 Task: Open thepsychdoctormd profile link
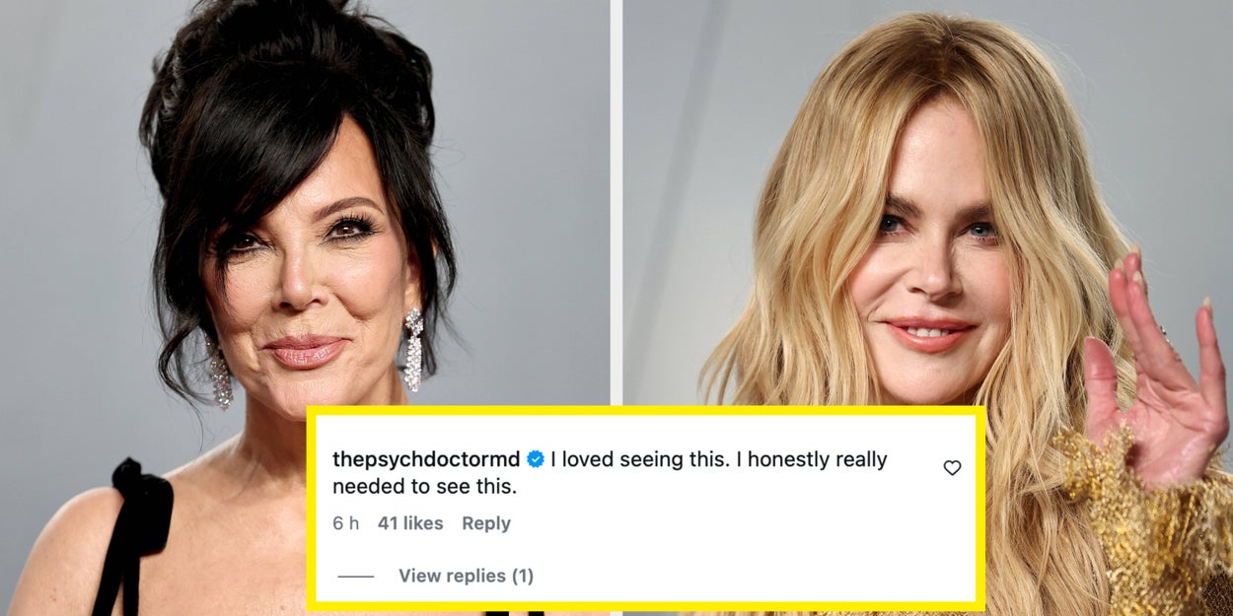[x=426, y=459]
